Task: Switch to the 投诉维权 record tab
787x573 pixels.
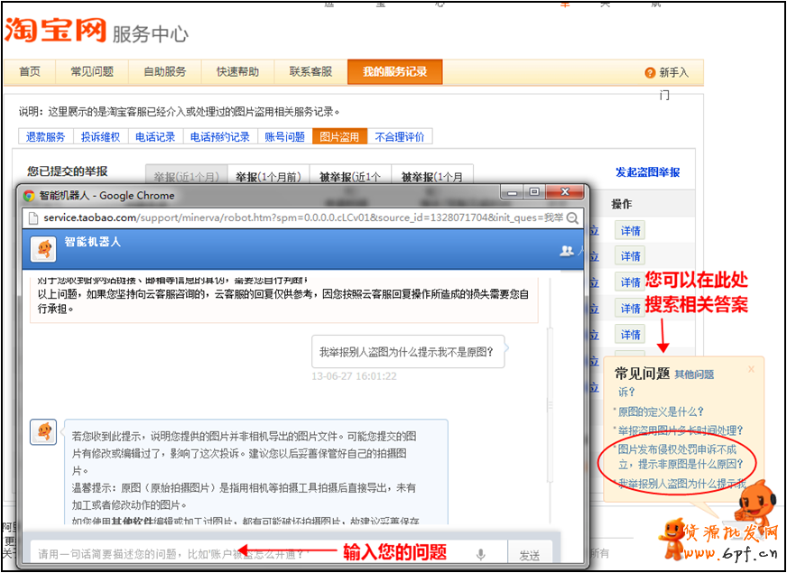Action: [x=101, y=136]
